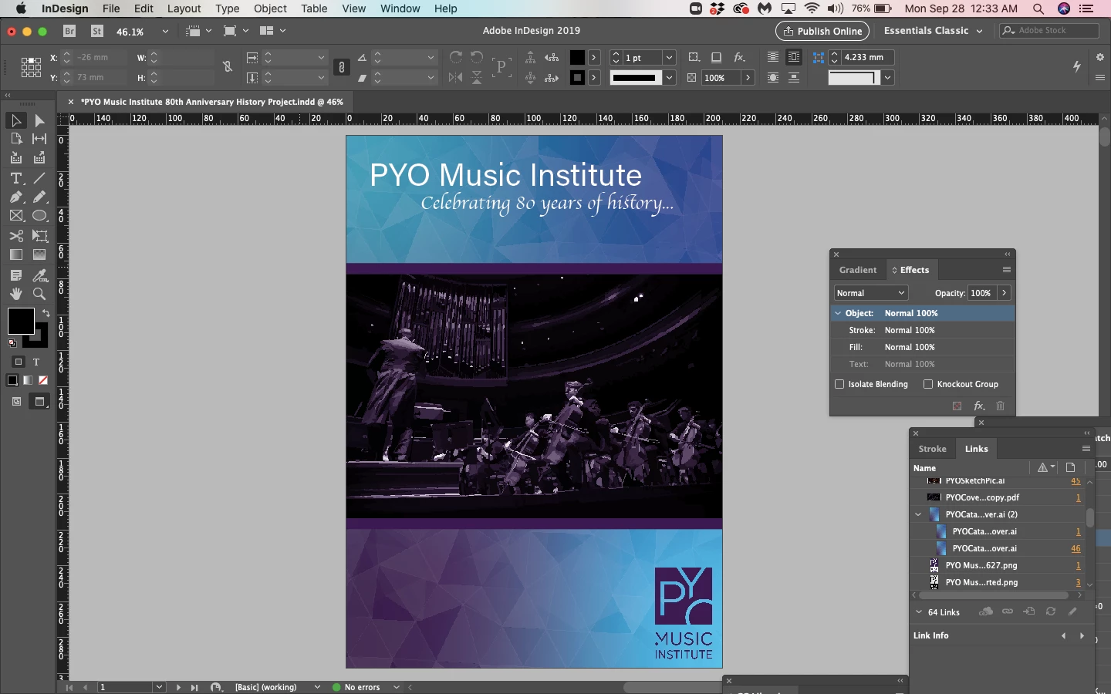This screenshot has height=694, width=1111.
Task: Select the Page tool
Action: tap(15, 139)
